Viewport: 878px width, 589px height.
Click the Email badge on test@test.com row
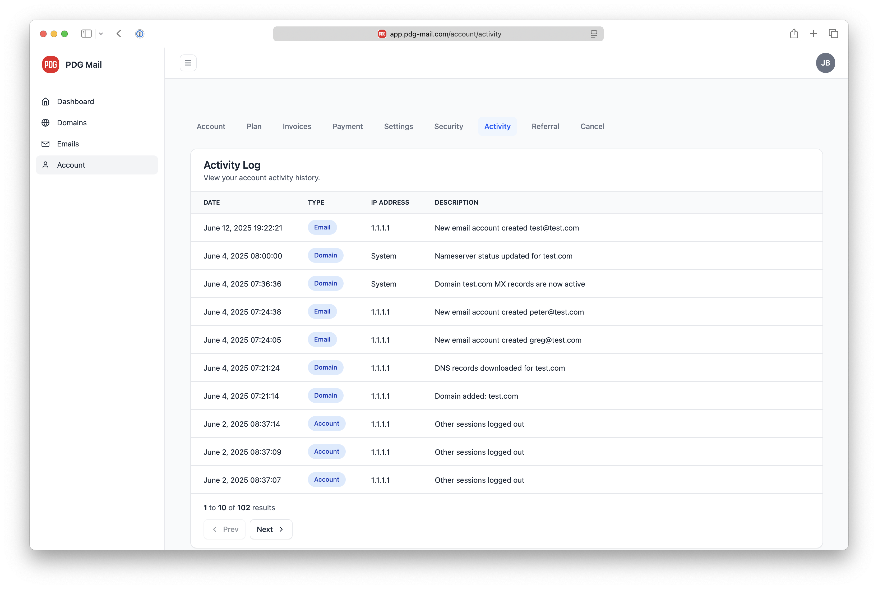(322, 227)
